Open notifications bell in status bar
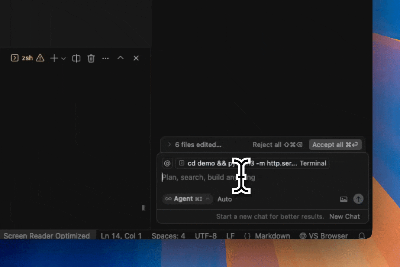The height and width of the screenshot is (267, 400). [361, 236]
